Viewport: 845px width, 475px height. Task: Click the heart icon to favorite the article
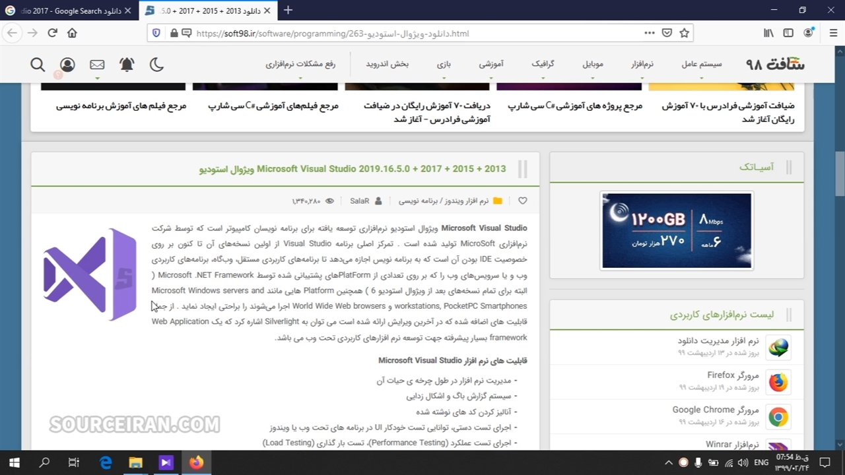click(523, 201)
